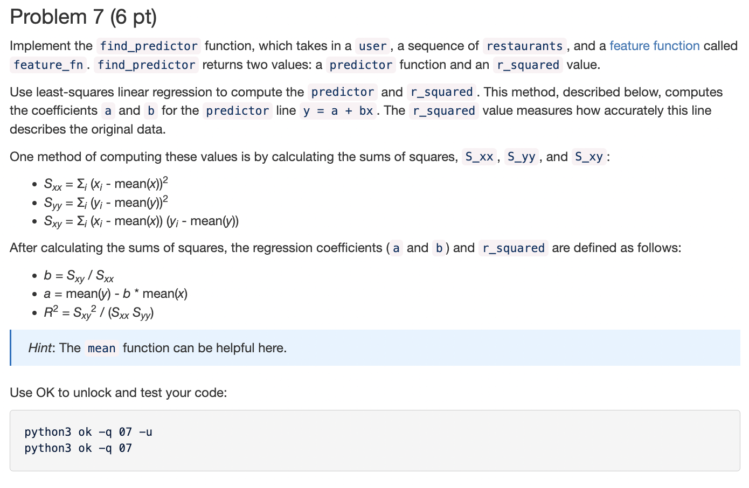The width and height of the screenshot is (749, 488).
Task: Select the coefficient a code token
Action: coord(108,110)
